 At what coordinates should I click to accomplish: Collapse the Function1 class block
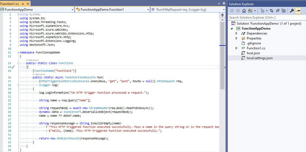(18, 63)
